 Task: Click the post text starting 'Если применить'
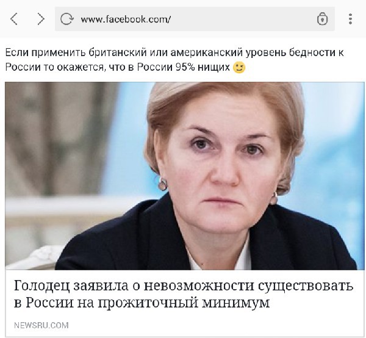tap(174, 60)
